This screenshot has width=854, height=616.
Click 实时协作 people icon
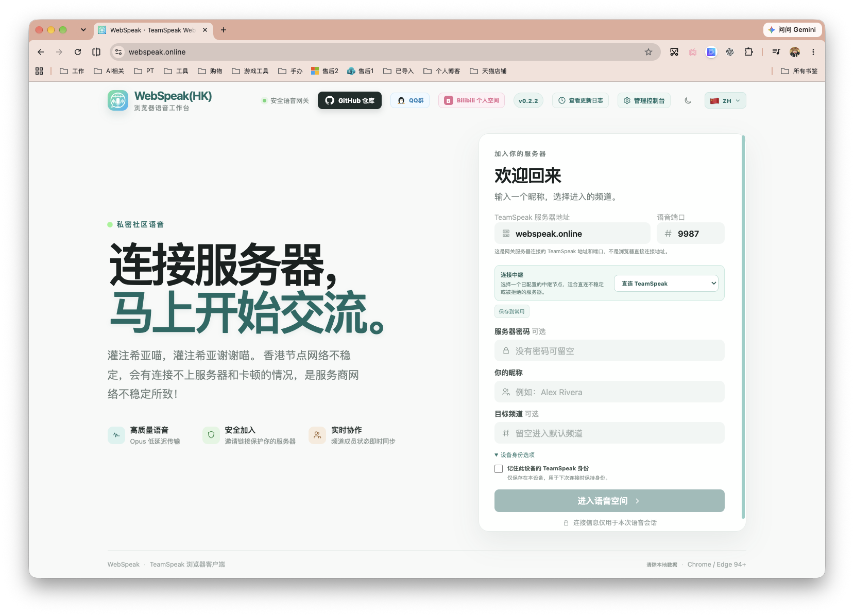click(317, 435)
